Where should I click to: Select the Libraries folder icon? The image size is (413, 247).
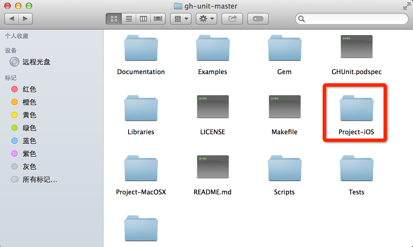[141, 108]
